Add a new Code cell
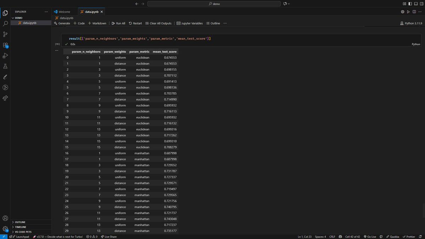Viewport: 425px width, 239px height. pyautogui.click(x=79, y=23)
